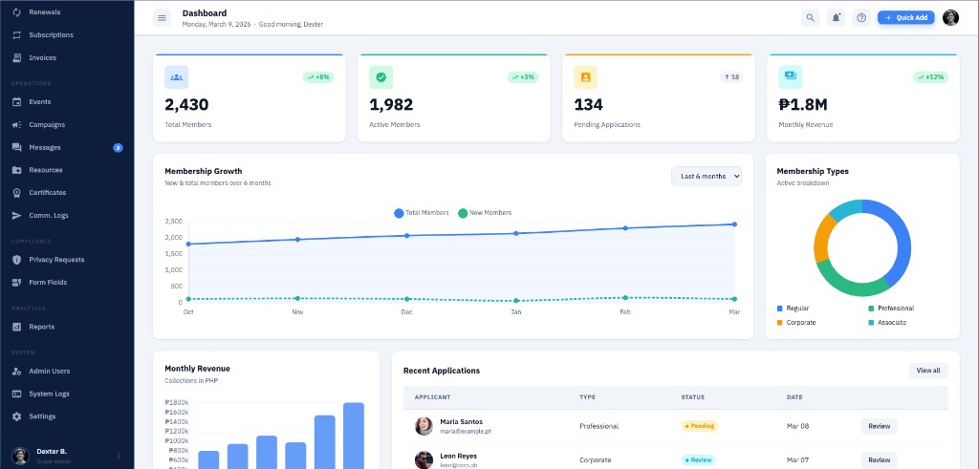The image size is (979, 469).
Task: Toggle Total Members legend in chart
Action: 422,213
